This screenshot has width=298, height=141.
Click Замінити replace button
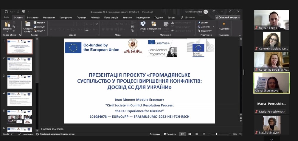point(204,27)
